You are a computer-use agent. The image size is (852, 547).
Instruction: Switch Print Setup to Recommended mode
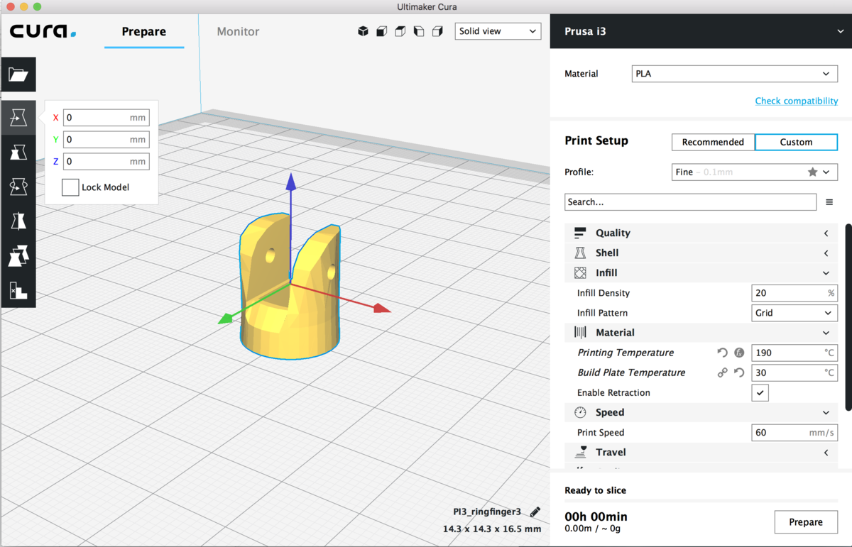tap(713, 142)
